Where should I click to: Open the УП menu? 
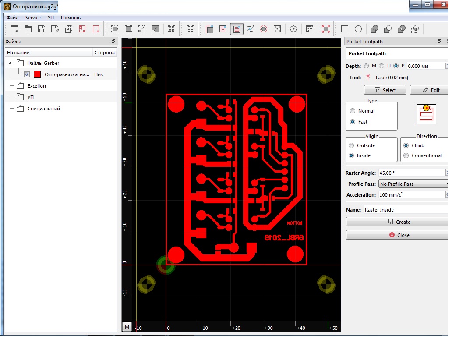point(51,18)
